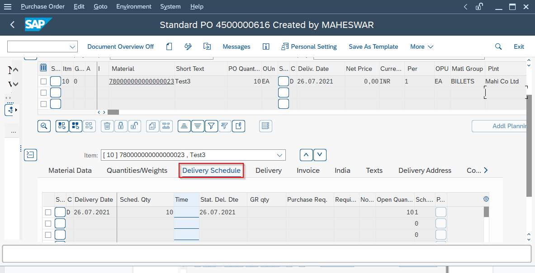
Task: Click the attachment document icon
Action: [x=239, y=126]
